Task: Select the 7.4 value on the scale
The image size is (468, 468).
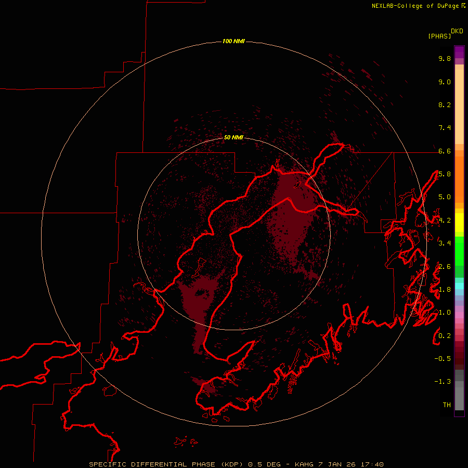Action: click(x=445, y=128)
